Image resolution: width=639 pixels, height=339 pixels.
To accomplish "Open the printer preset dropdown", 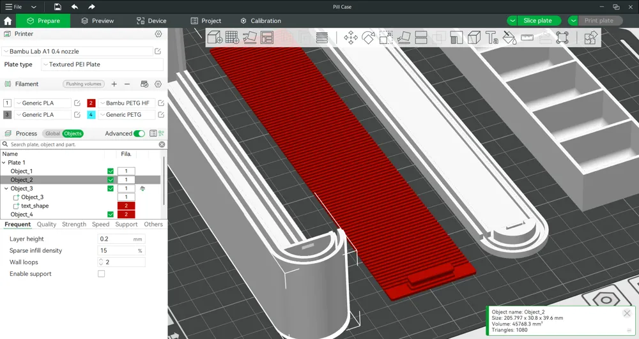I will 77,51.
